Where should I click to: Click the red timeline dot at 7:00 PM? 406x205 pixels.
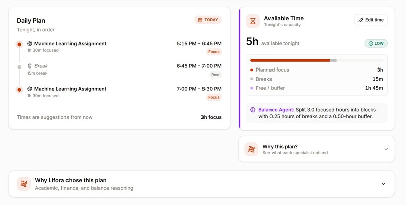pos(19,90)
